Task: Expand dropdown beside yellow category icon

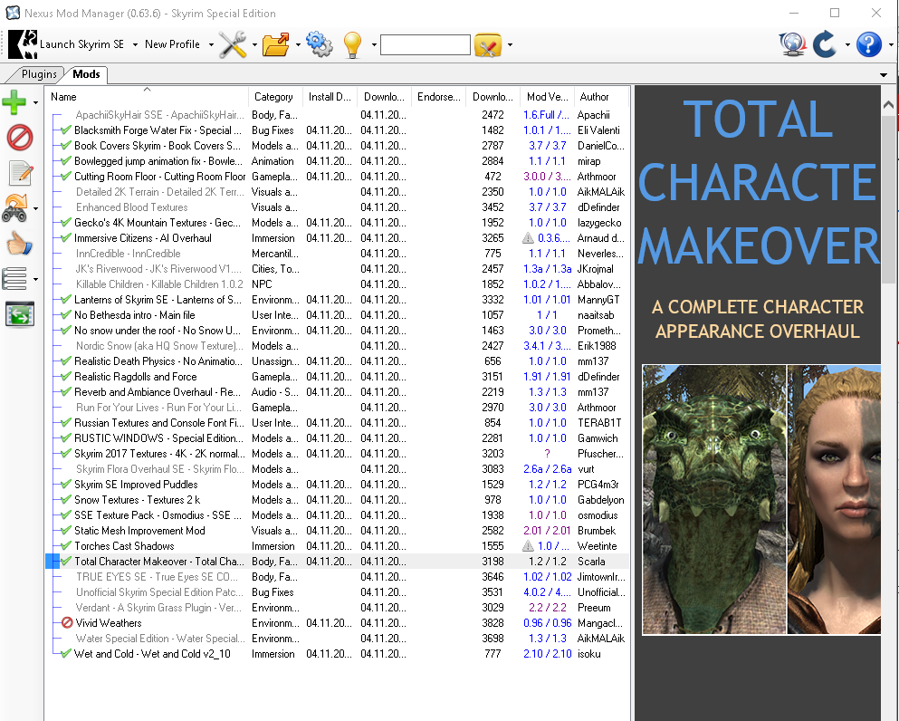Action: tap(510, 44)
